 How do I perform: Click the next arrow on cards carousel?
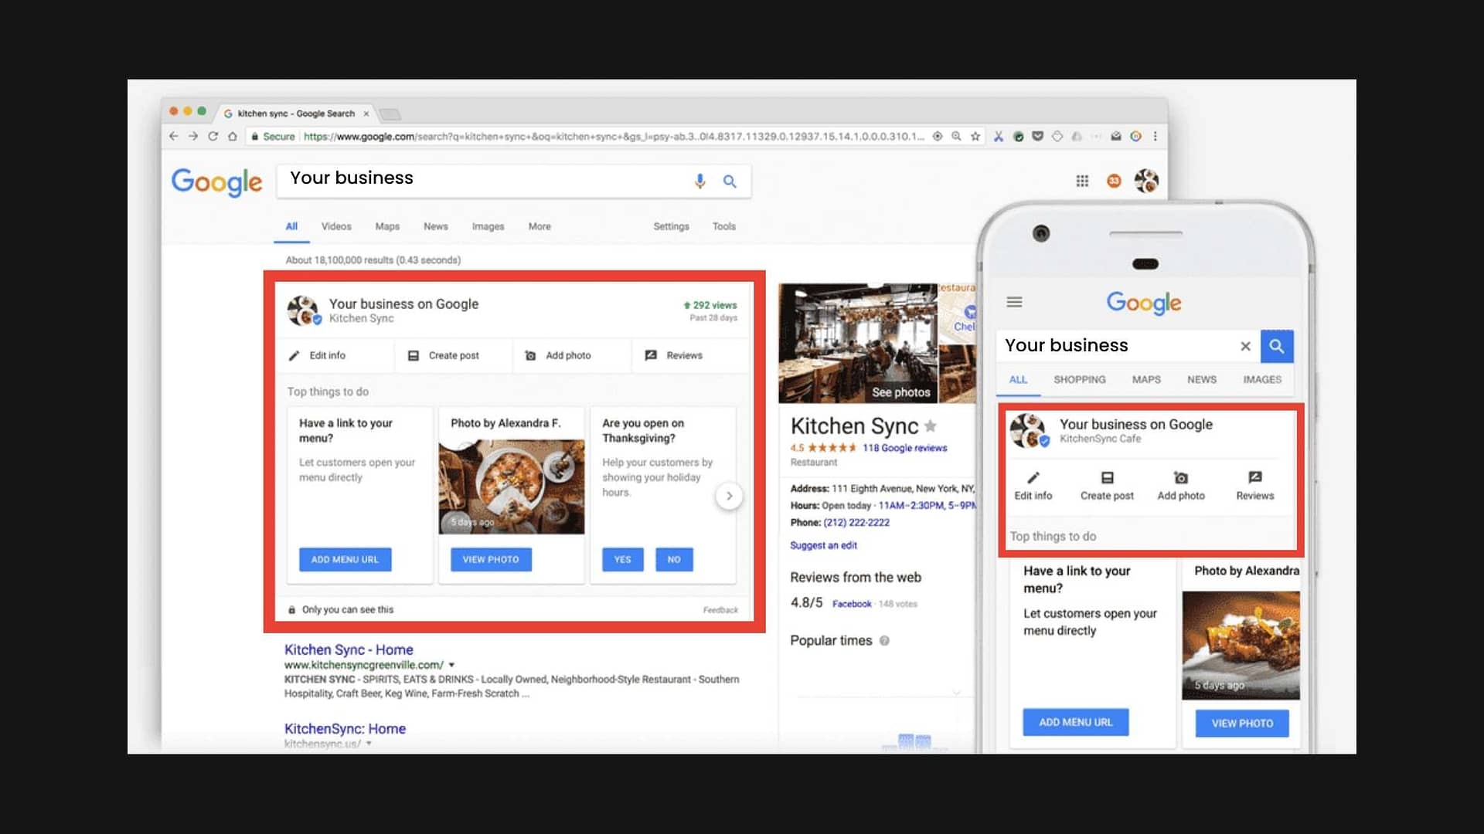tap(729, 496)
